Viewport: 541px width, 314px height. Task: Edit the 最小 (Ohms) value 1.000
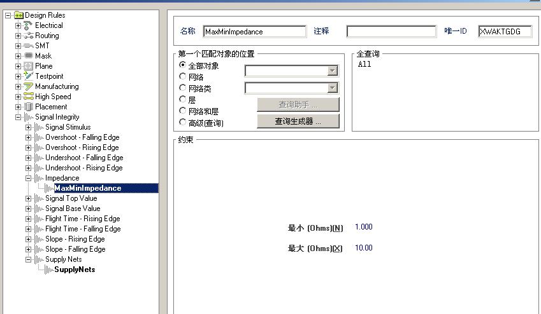364,227
